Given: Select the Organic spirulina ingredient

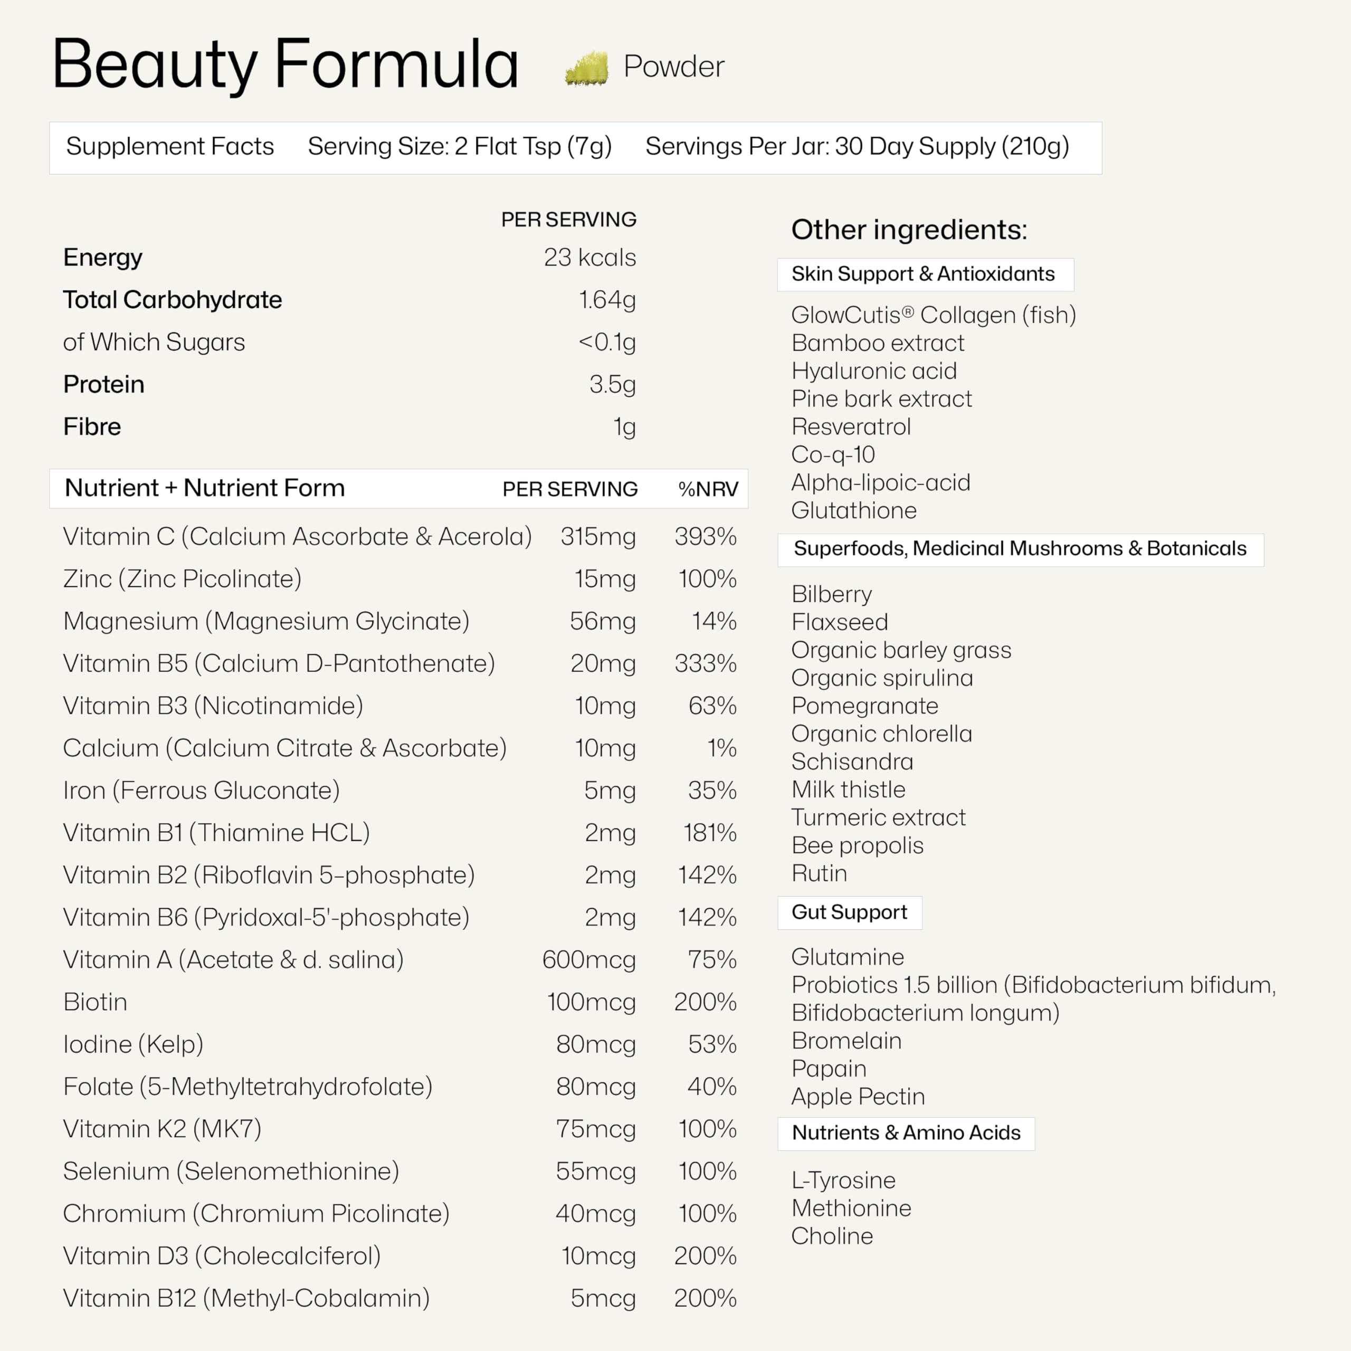Looking at the screenshot, I should (x=882, y=678).
